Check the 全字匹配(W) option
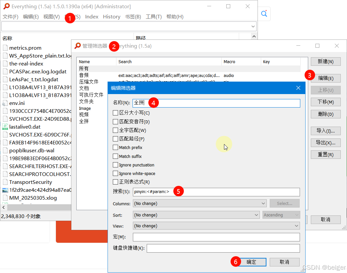347x273 pixels. [x=115, y=130]
